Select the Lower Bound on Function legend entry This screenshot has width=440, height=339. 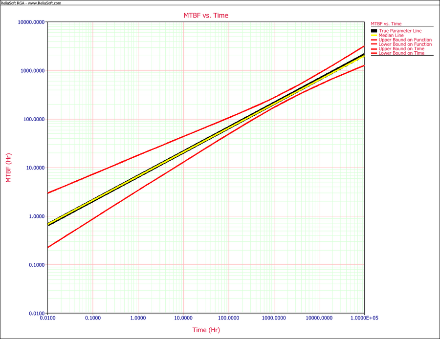tap(405, 44)
